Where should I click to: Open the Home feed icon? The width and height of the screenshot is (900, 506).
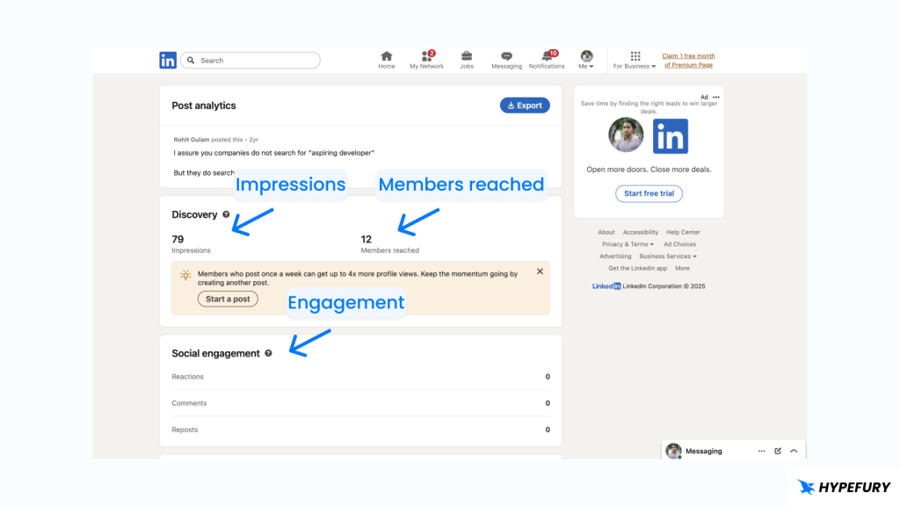[387, 56]
